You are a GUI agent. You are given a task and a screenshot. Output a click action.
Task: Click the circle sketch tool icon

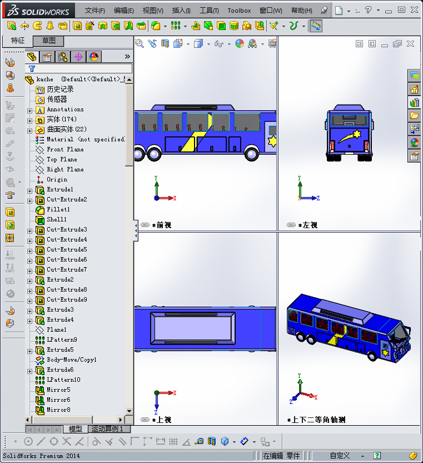28,441
